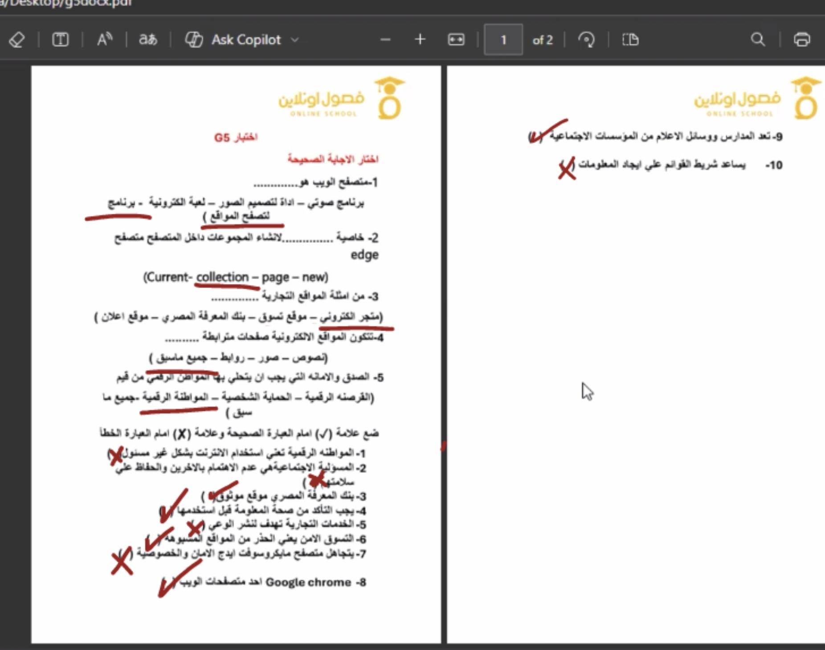Zoom out with the minus button

(x=385, y=40)
